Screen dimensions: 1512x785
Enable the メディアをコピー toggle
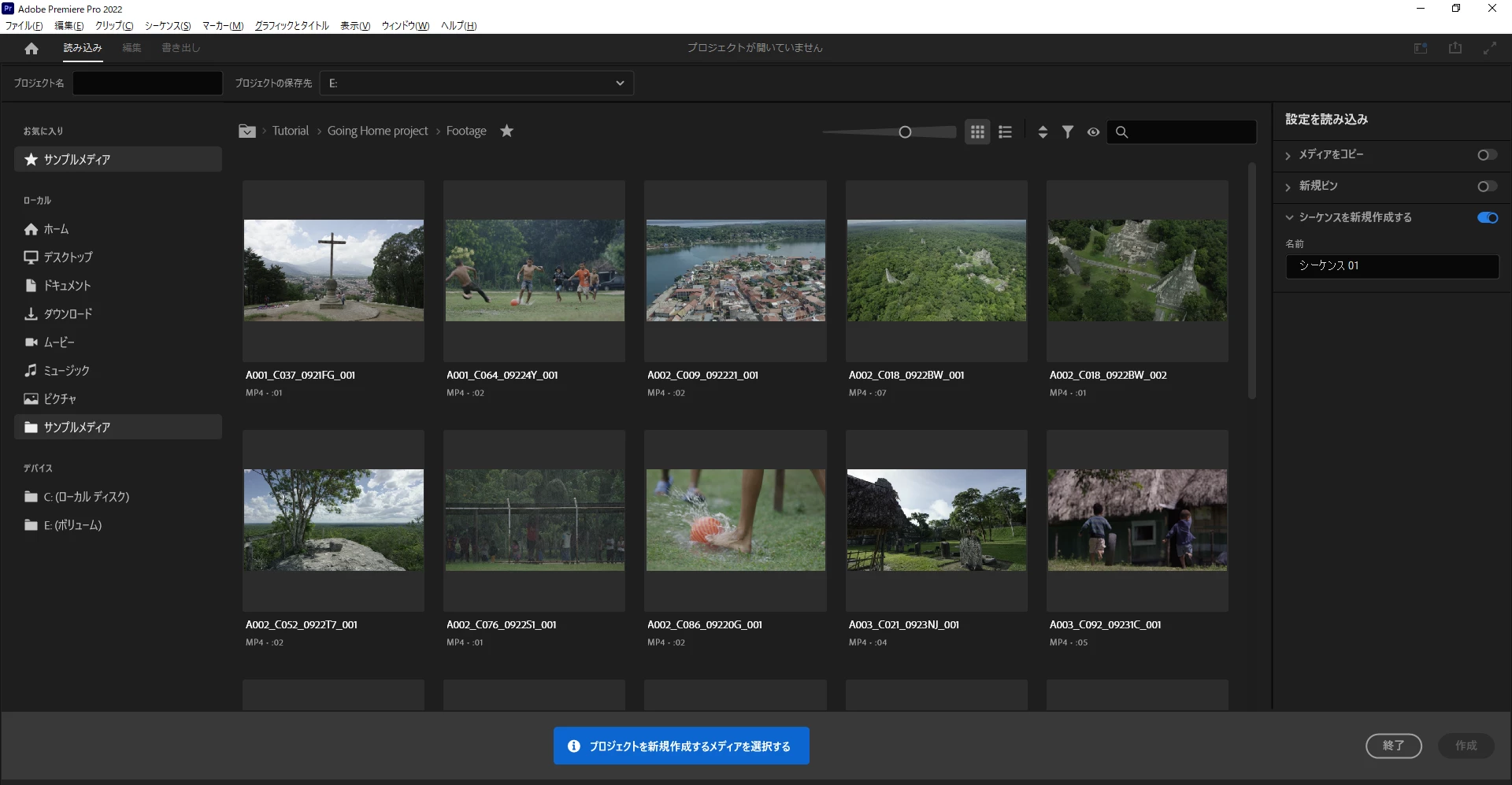pos(1487,155)
